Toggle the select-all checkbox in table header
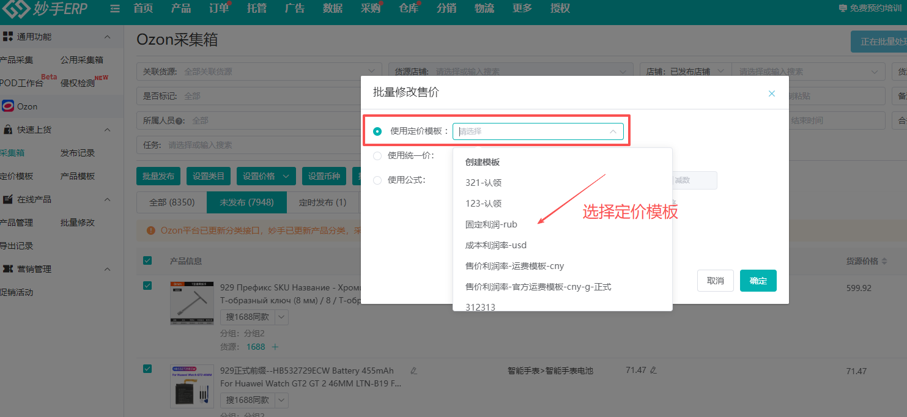 147,260
